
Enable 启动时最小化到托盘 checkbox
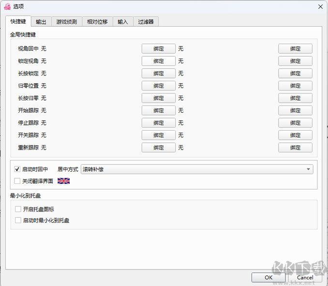[18, 220]
